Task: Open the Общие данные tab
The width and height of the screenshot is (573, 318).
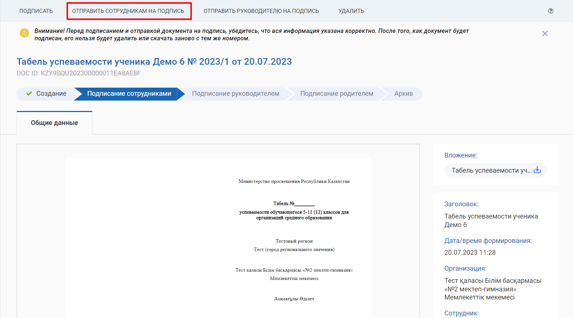Action: tap(54, 123)
